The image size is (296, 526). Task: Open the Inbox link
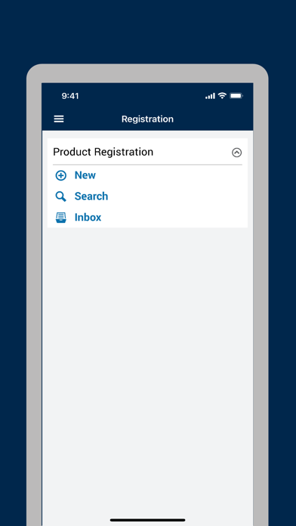(x=88, y=218)
